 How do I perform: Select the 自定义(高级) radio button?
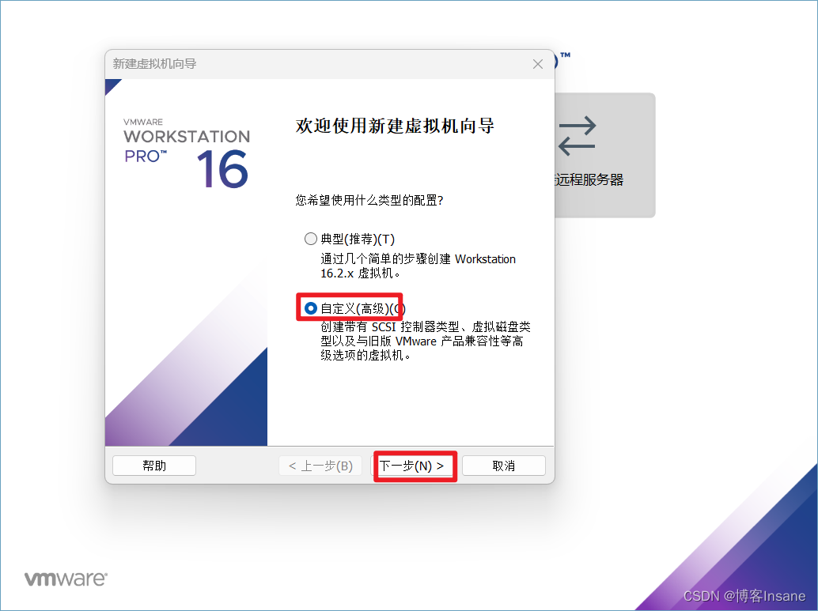pyautogui.click(x=311, y=306)
